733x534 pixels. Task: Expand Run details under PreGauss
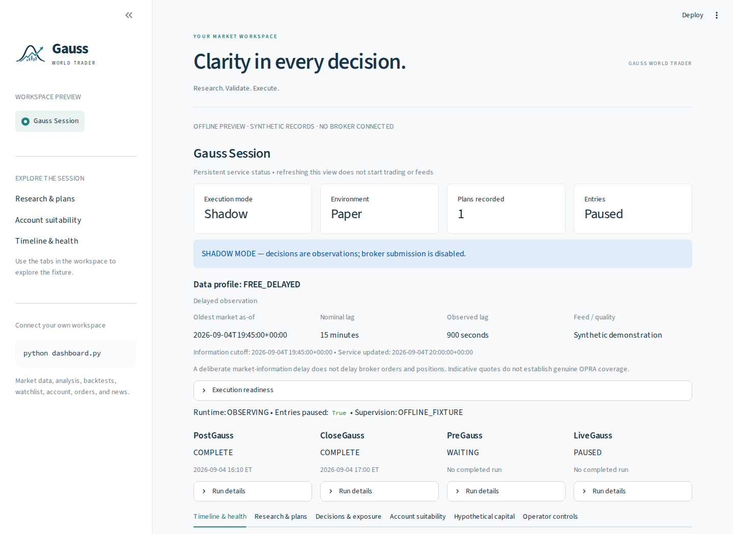click(x=506, y=491)
